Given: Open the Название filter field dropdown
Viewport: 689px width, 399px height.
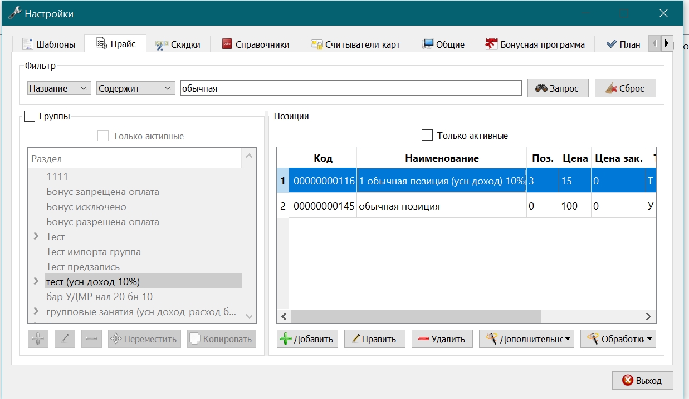Looking at the screenshot, I should 59,88.
